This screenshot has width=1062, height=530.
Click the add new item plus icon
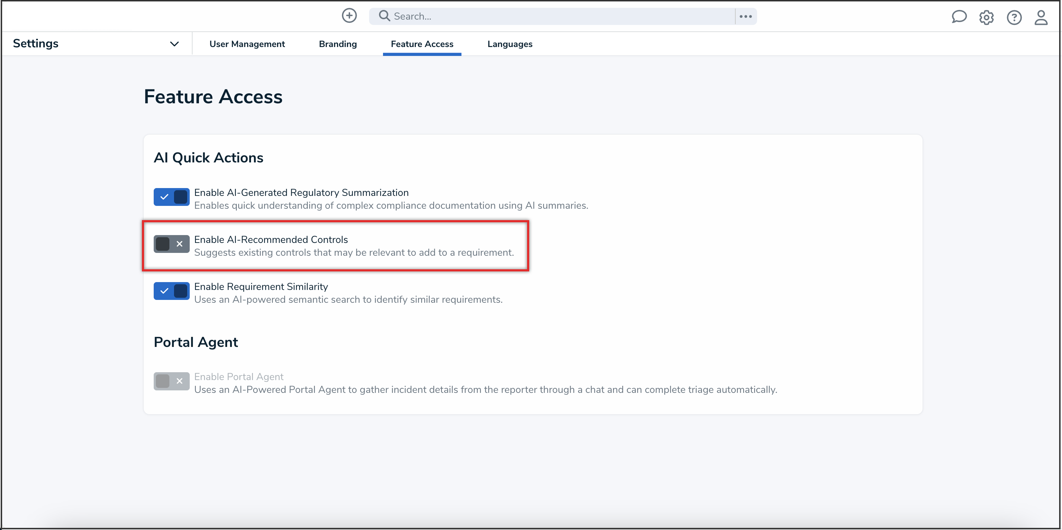point(349,16)
